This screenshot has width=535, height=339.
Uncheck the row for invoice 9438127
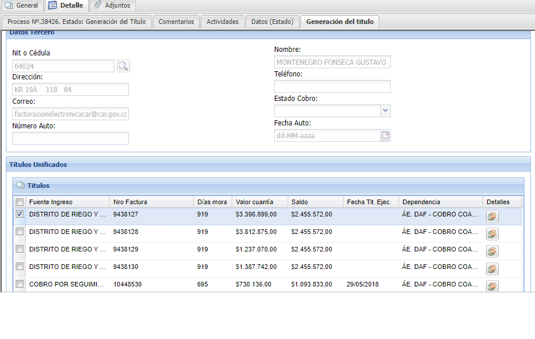20,214
